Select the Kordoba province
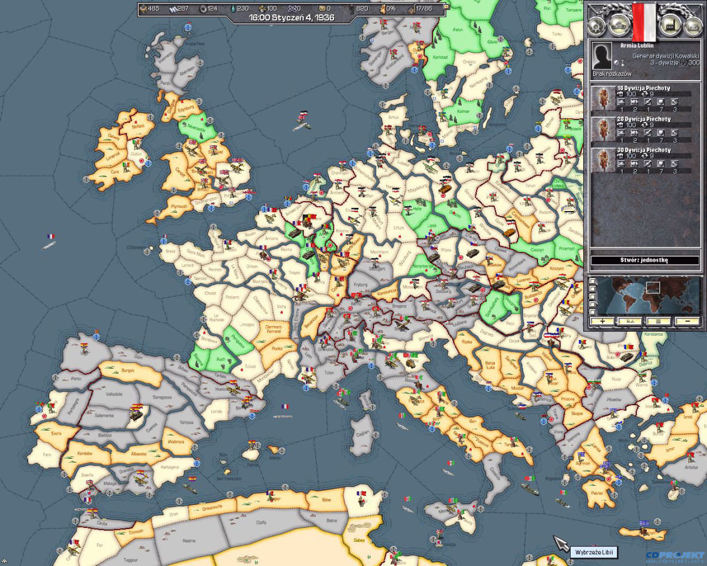Screen dimensions: 707x566 pos(84,453)
